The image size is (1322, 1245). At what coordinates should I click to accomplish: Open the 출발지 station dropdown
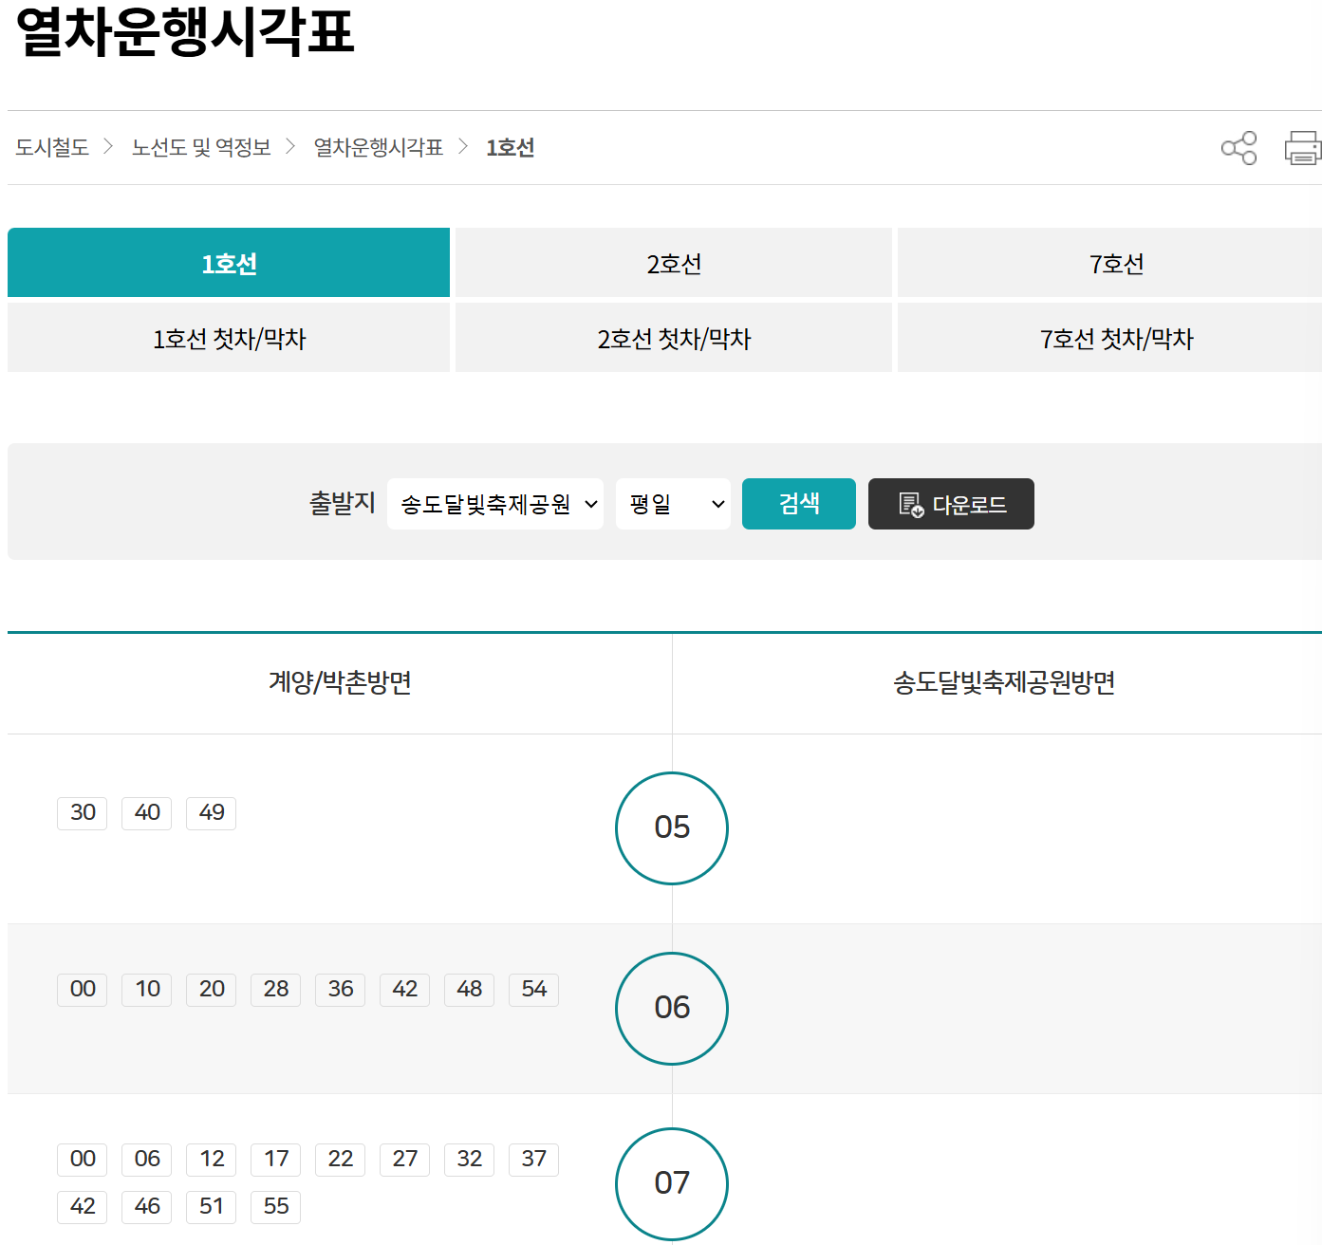pyautogui.click(x=494, y=504)
